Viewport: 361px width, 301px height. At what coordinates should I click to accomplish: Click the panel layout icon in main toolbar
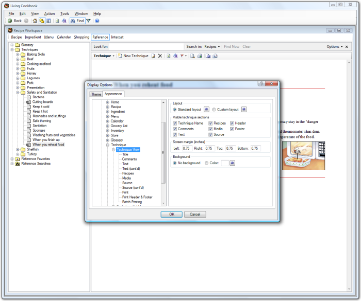click(48, 21)
